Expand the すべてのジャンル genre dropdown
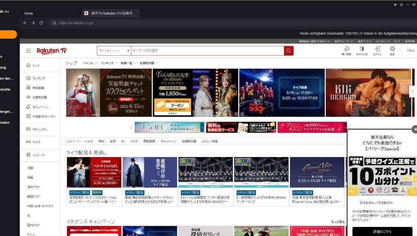 click(114, 51)
